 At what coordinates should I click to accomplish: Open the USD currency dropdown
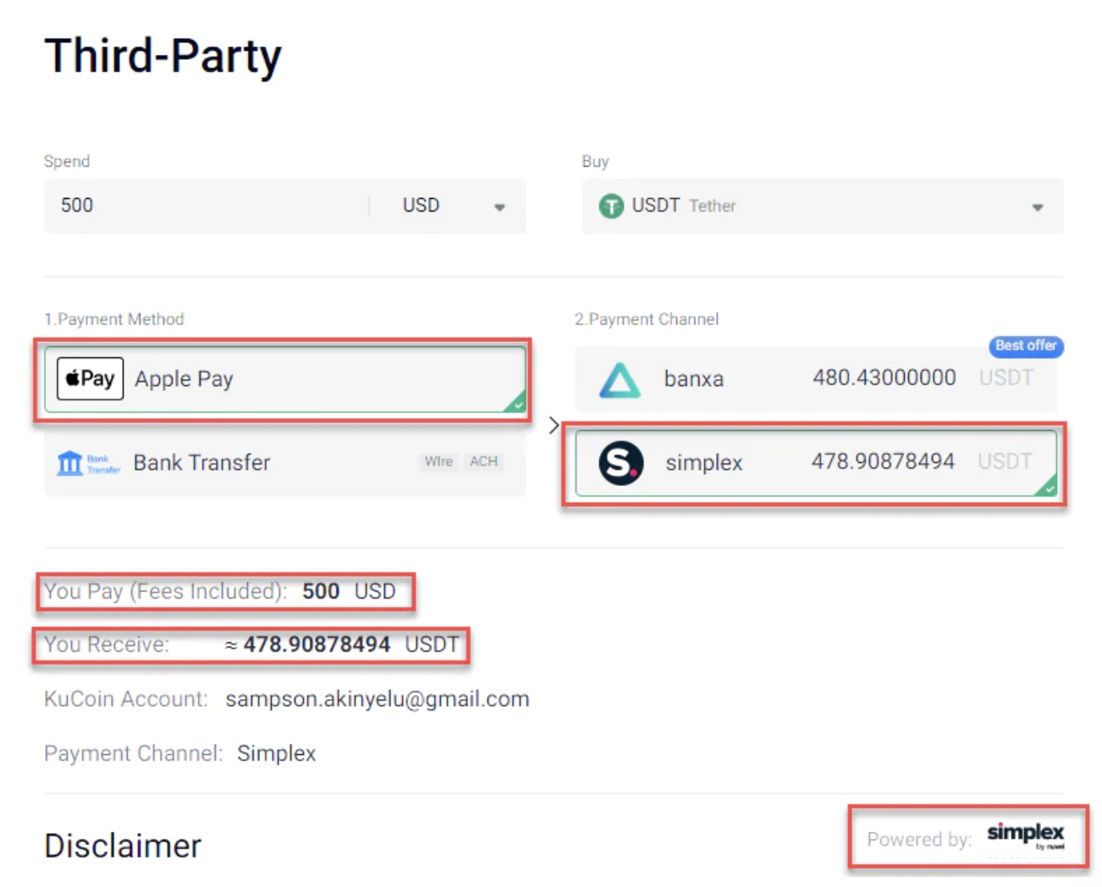point(453,206)
